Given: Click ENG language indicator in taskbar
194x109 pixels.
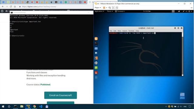Looking at the screenshot, I should [x=185, y=107].
